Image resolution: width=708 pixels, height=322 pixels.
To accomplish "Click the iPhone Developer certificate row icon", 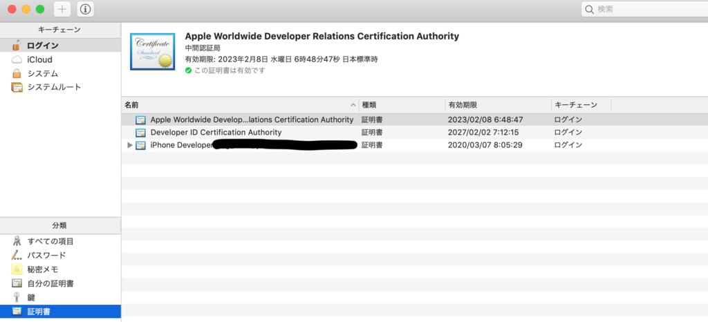I will coord(140,145).
